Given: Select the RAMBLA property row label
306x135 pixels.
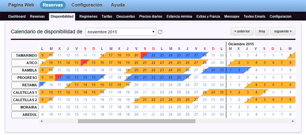Looking at the screenshot, I should [x=24, y=70].
